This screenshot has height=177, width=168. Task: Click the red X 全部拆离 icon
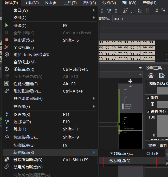point(7,47)
